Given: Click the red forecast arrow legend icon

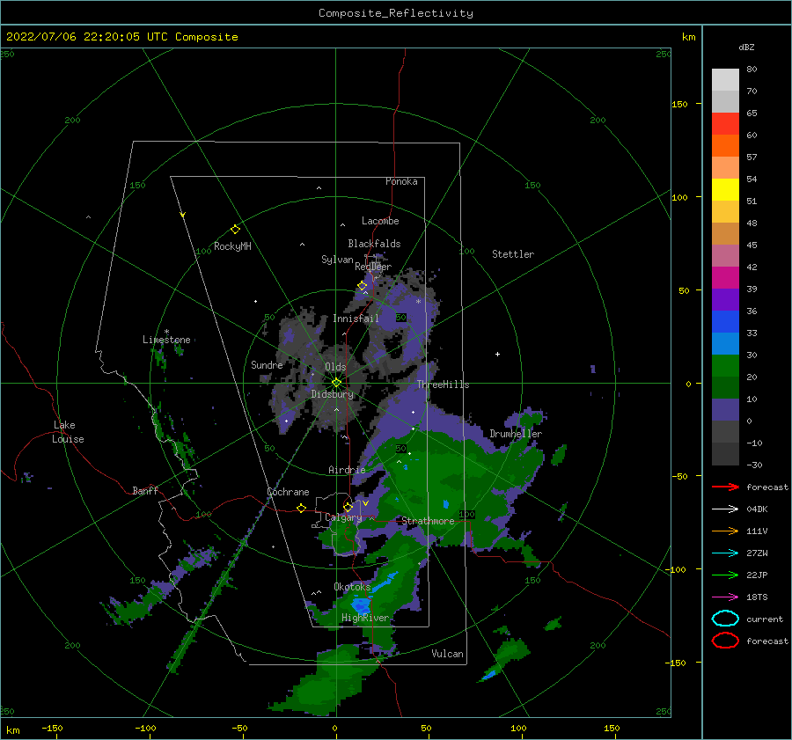Looking at the screenshot, I should (x=725, y=487).
